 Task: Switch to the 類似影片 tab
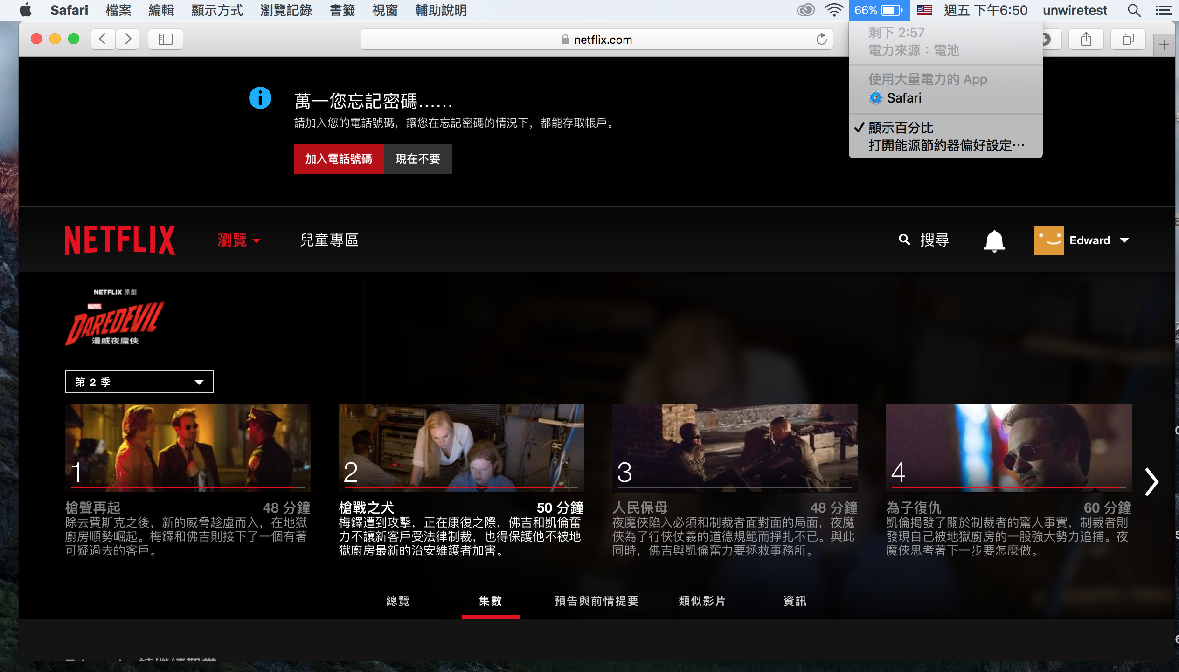(702, 601)
